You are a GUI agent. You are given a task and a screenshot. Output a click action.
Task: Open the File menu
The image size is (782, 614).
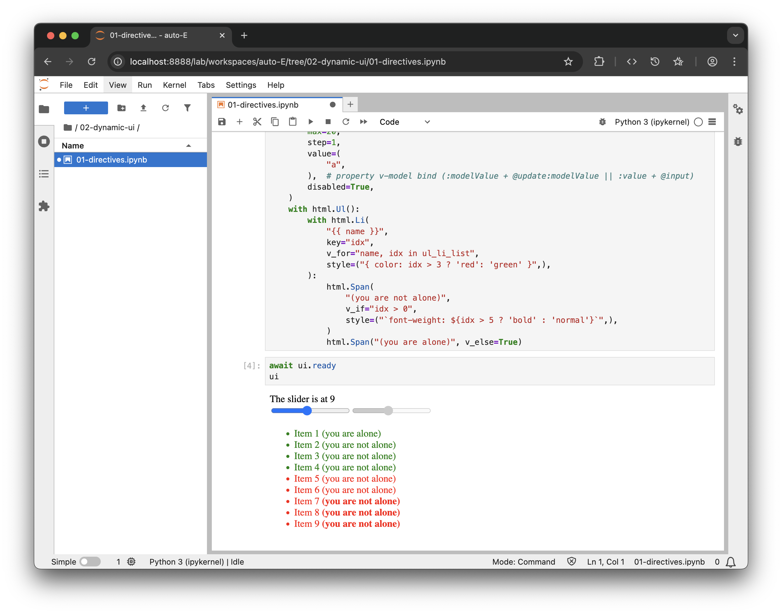(x=66, y=85)
